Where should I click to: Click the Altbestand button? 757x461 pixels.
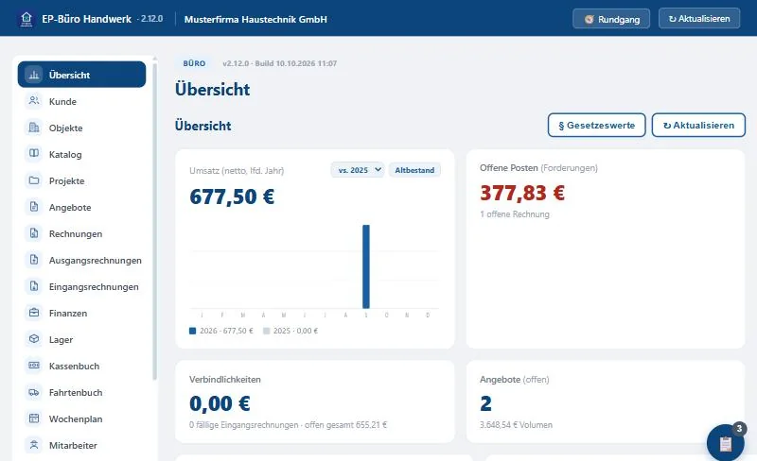(x=414, y=170)
